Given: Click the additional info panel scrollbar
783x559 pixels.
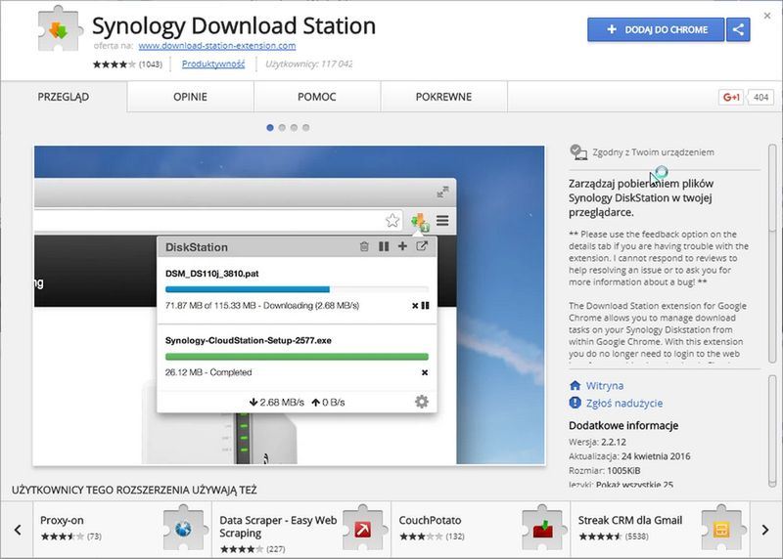Looking at the screenshot, I should (772, 431).
